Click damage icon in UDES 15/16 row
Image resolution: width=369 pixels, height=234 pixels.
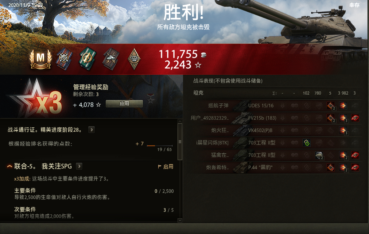point(343,106)
